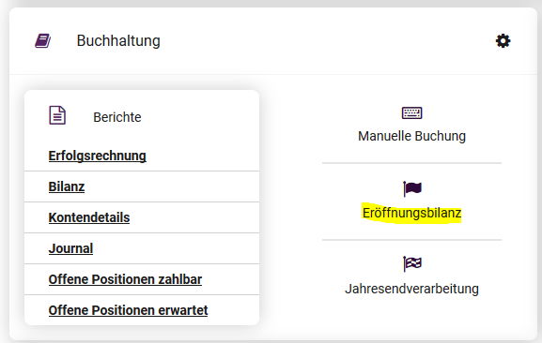Click the Berichte section title
This screenshot has height=343, width=542.
click(117, 117)
